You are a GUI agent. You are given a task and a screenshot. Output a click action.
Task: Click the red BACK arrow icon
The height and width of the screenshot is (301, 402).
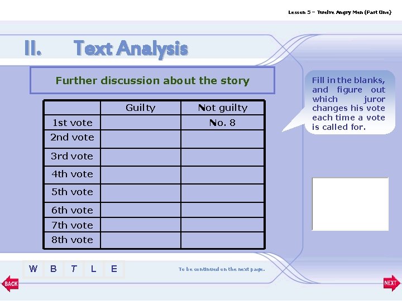[10, 283]
